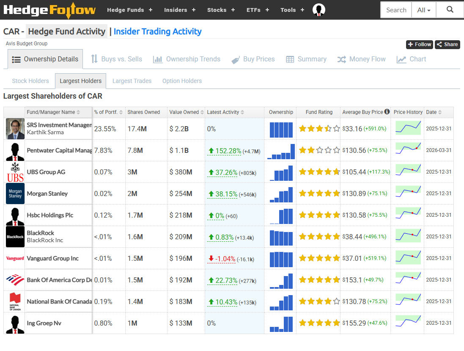Click the Pentwater Capital silhouette avatar
Image resolution: width=464 pixels, height=351 pixels.
click(x=15, y=152)
